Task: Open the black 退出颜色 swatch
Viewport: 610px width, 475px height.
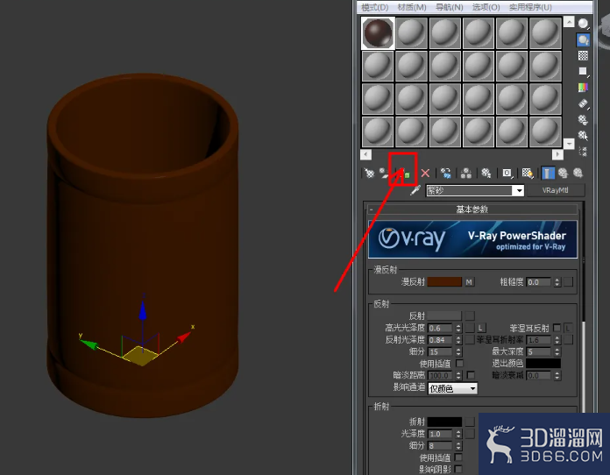Action: (543, 364)
